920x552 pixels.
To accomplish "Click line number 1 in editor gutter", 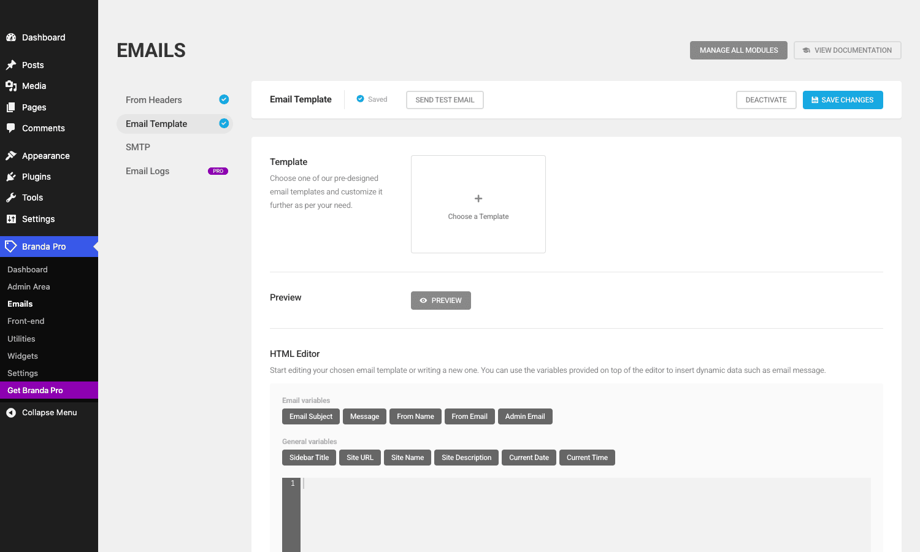I will pyautogui.click(x=293, y=483).
